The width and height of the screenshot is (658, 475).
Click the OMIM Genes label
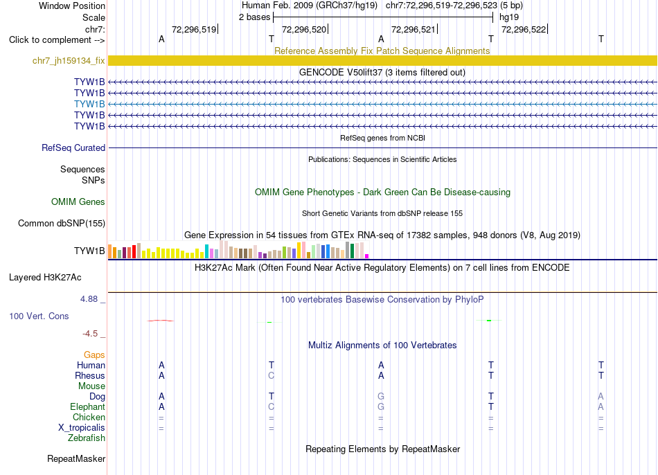pos(78,201)
